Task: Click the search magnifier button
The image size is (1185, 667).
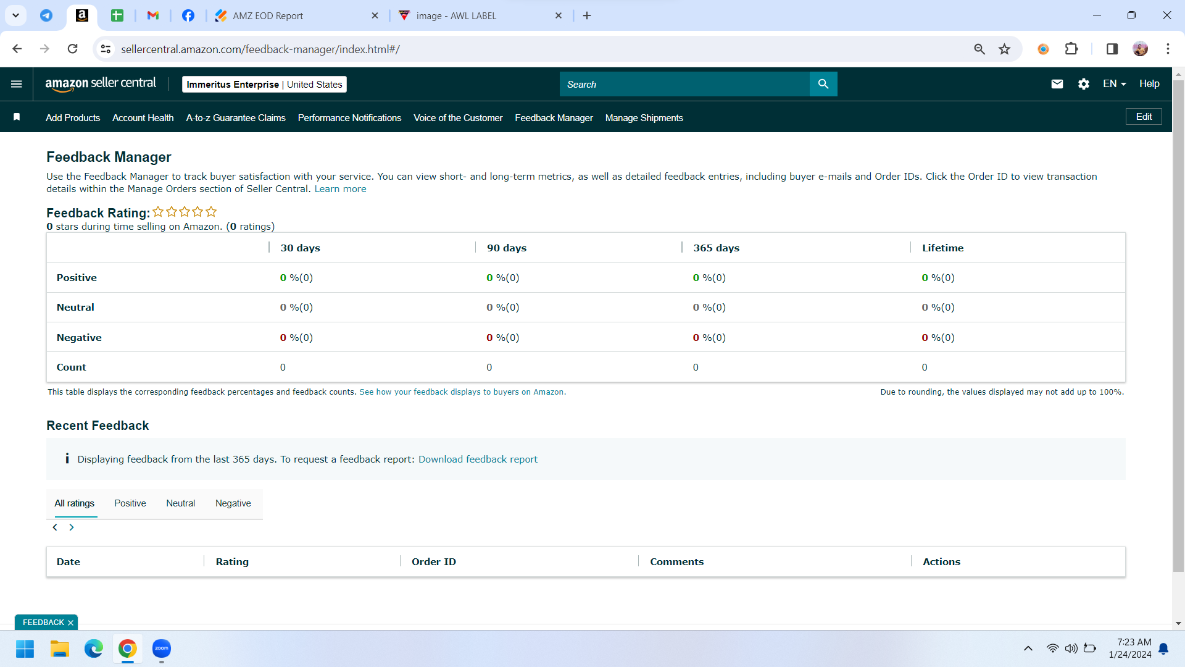Action: 823,84
